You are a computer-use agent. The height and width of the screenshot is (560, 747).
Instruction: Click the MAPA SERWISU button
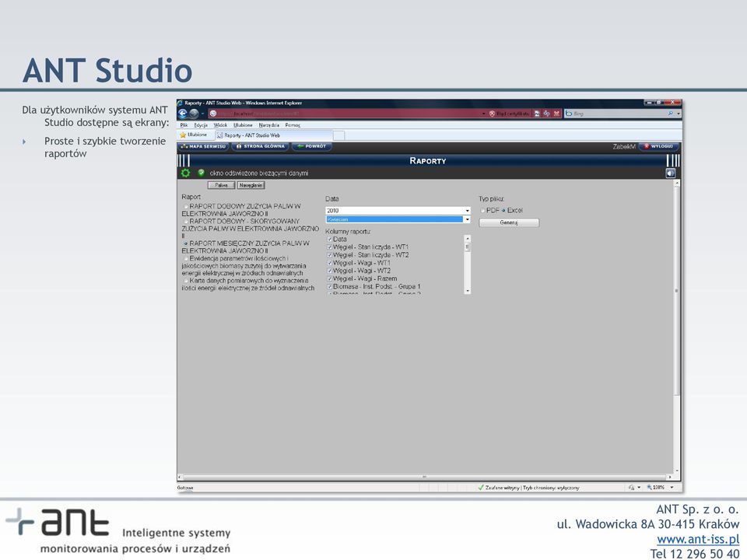tap(203, 147)
